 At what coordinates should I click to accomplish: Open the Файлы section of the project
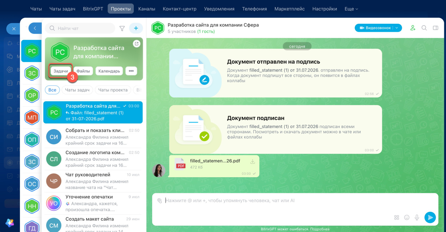(x=83, y=71)
